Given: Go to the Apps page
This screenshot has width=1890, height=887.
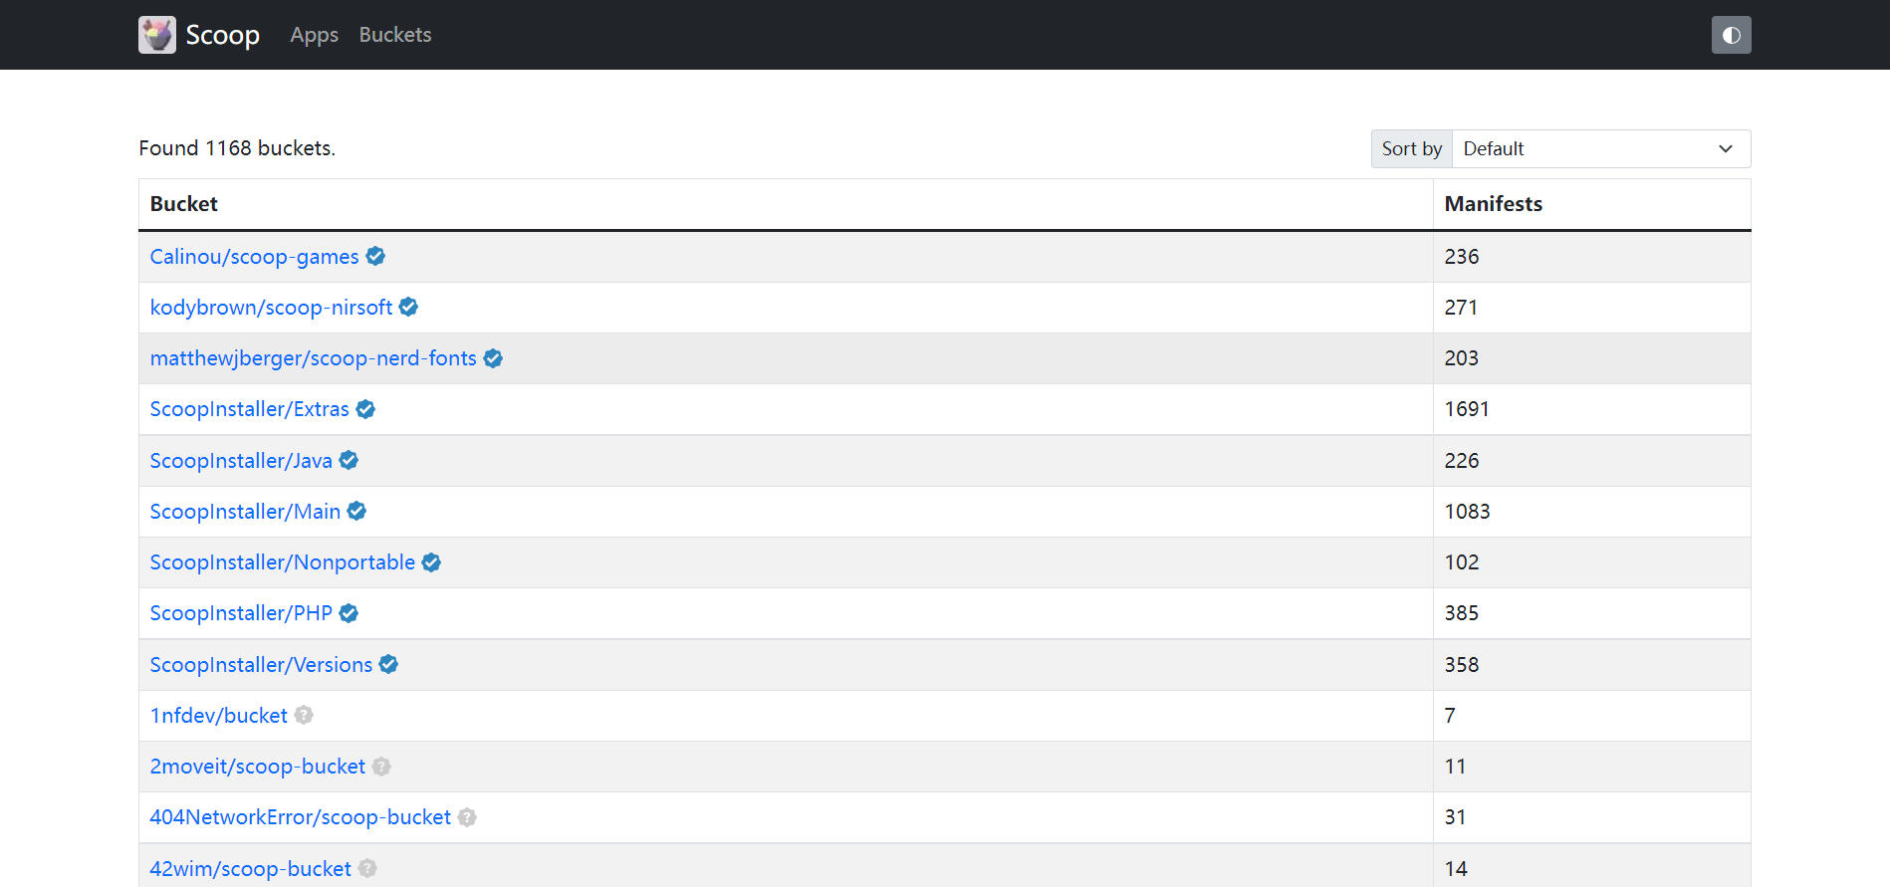Looking at the screenshot, I should (314, 34).
